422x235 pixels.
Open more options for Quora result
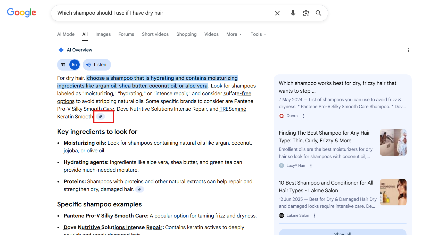303,116
